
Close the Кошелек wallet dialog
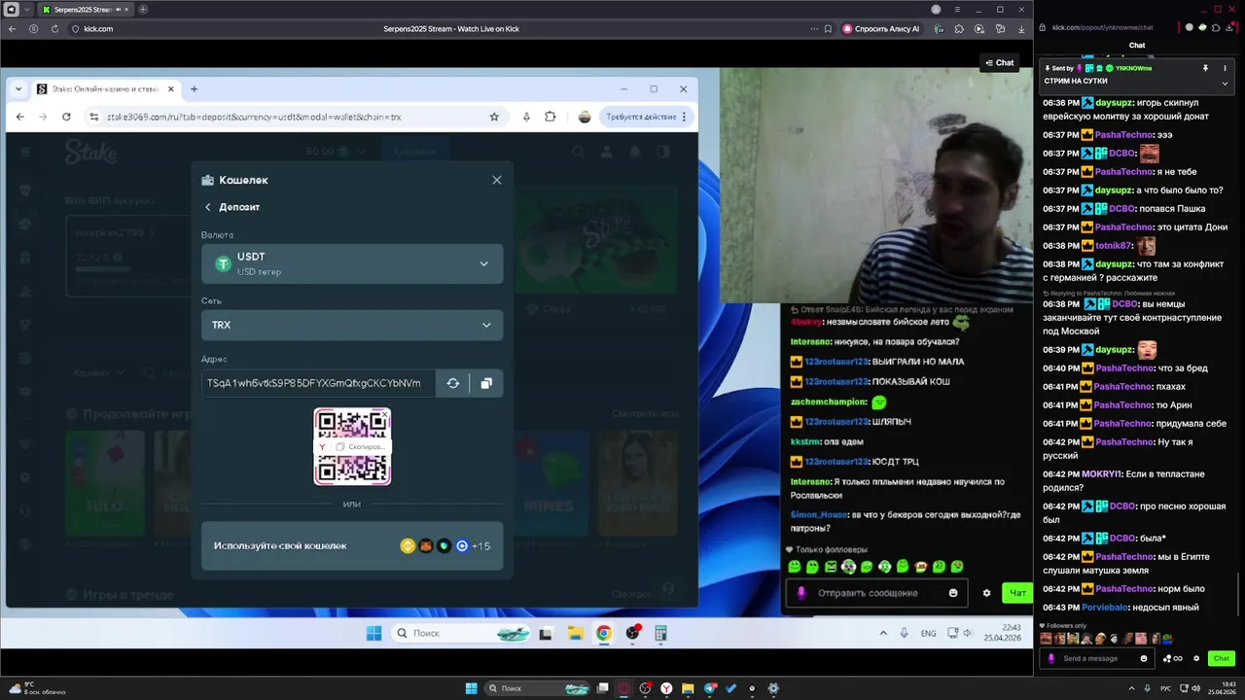pyautogui.click(x=497, y=180)
